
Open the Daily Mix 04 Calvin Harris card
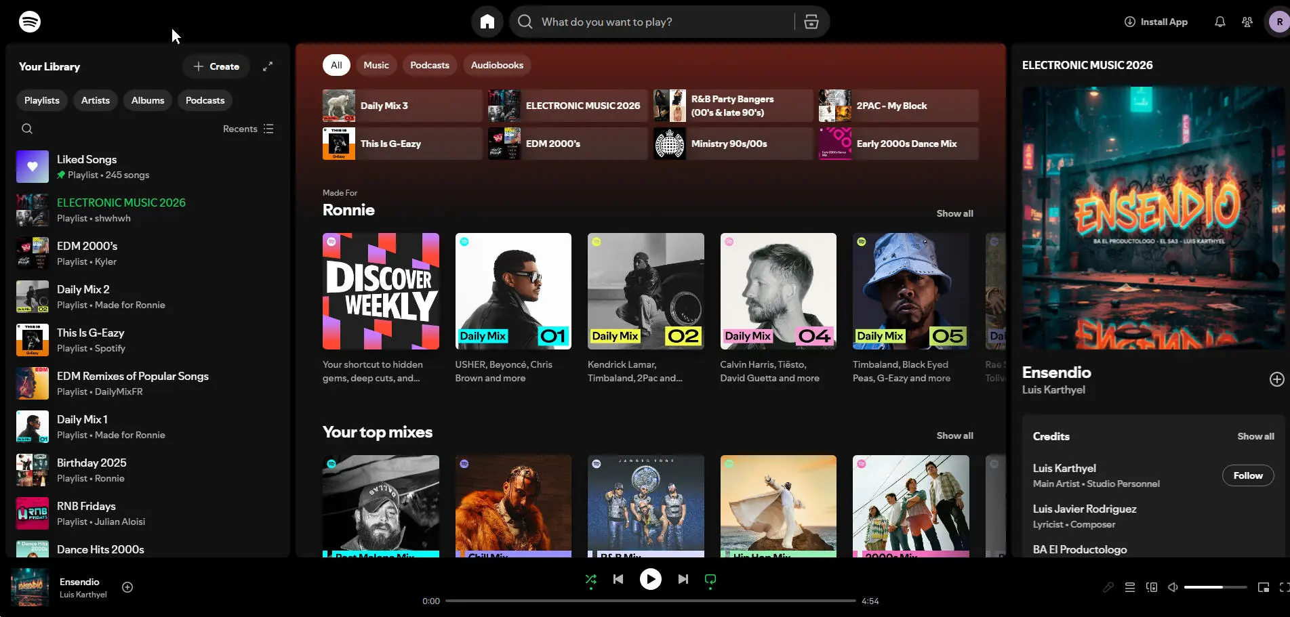click(x=778, y=309)
